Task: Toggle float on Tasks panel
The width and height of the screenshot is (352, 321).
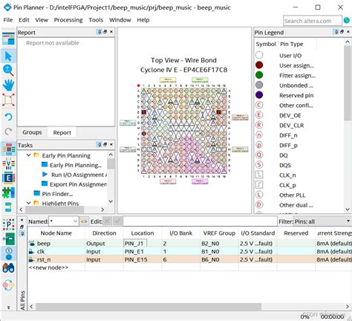Action: [x=105, y=144]
